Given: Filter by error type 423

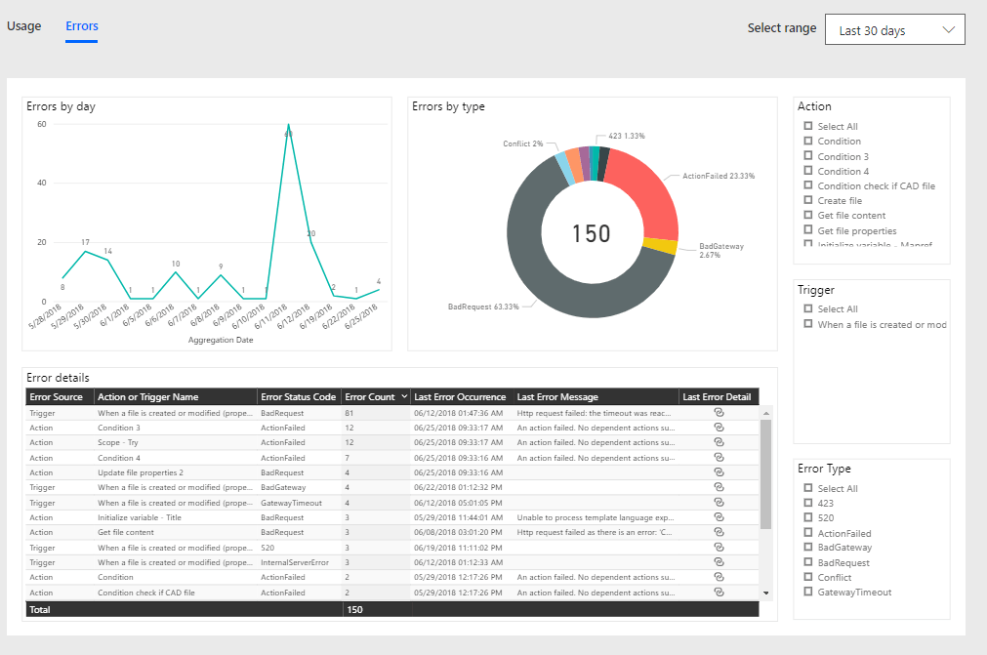Looking at the screenshot, I should 808,503.
